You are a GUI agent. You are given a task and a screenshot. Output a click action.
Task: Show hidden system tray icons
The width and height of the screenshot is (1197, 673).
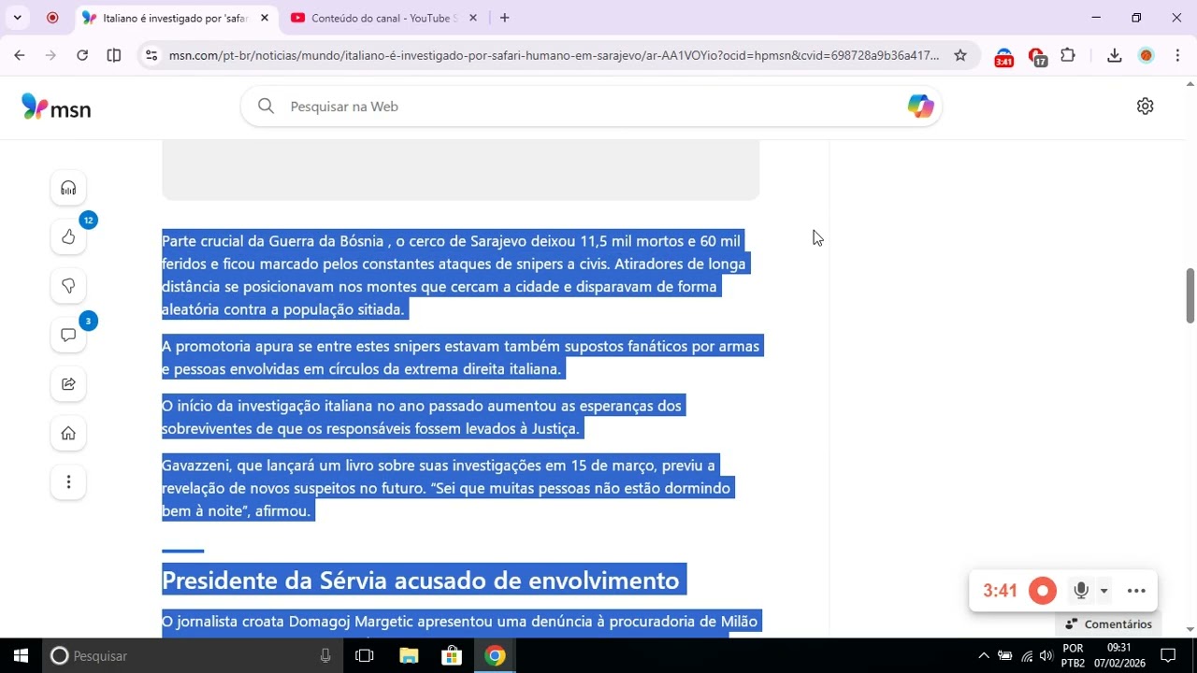click(983, 655)
